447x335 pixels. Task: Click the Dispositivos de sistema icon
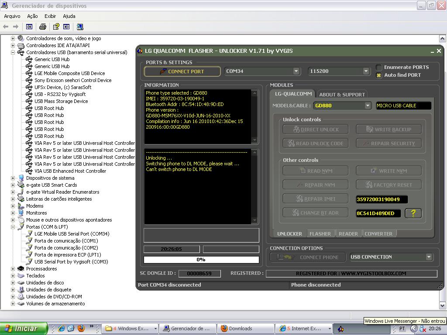pos(21,178)
